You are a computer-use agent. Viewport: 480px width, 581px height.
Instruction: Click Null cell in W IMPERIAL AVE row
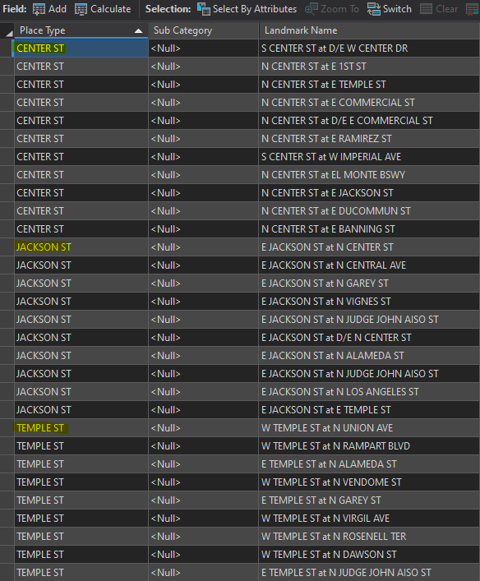[204, 157]
